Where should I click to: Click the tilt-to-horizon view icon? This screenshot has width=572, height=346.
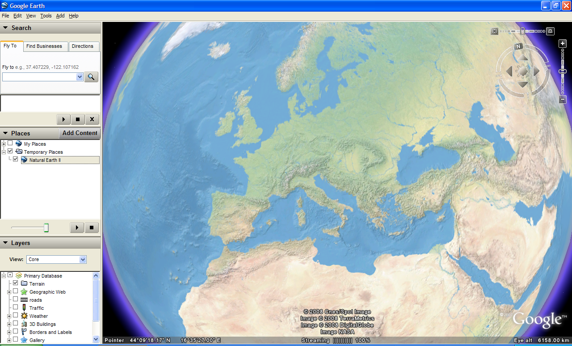click(551, 31)
